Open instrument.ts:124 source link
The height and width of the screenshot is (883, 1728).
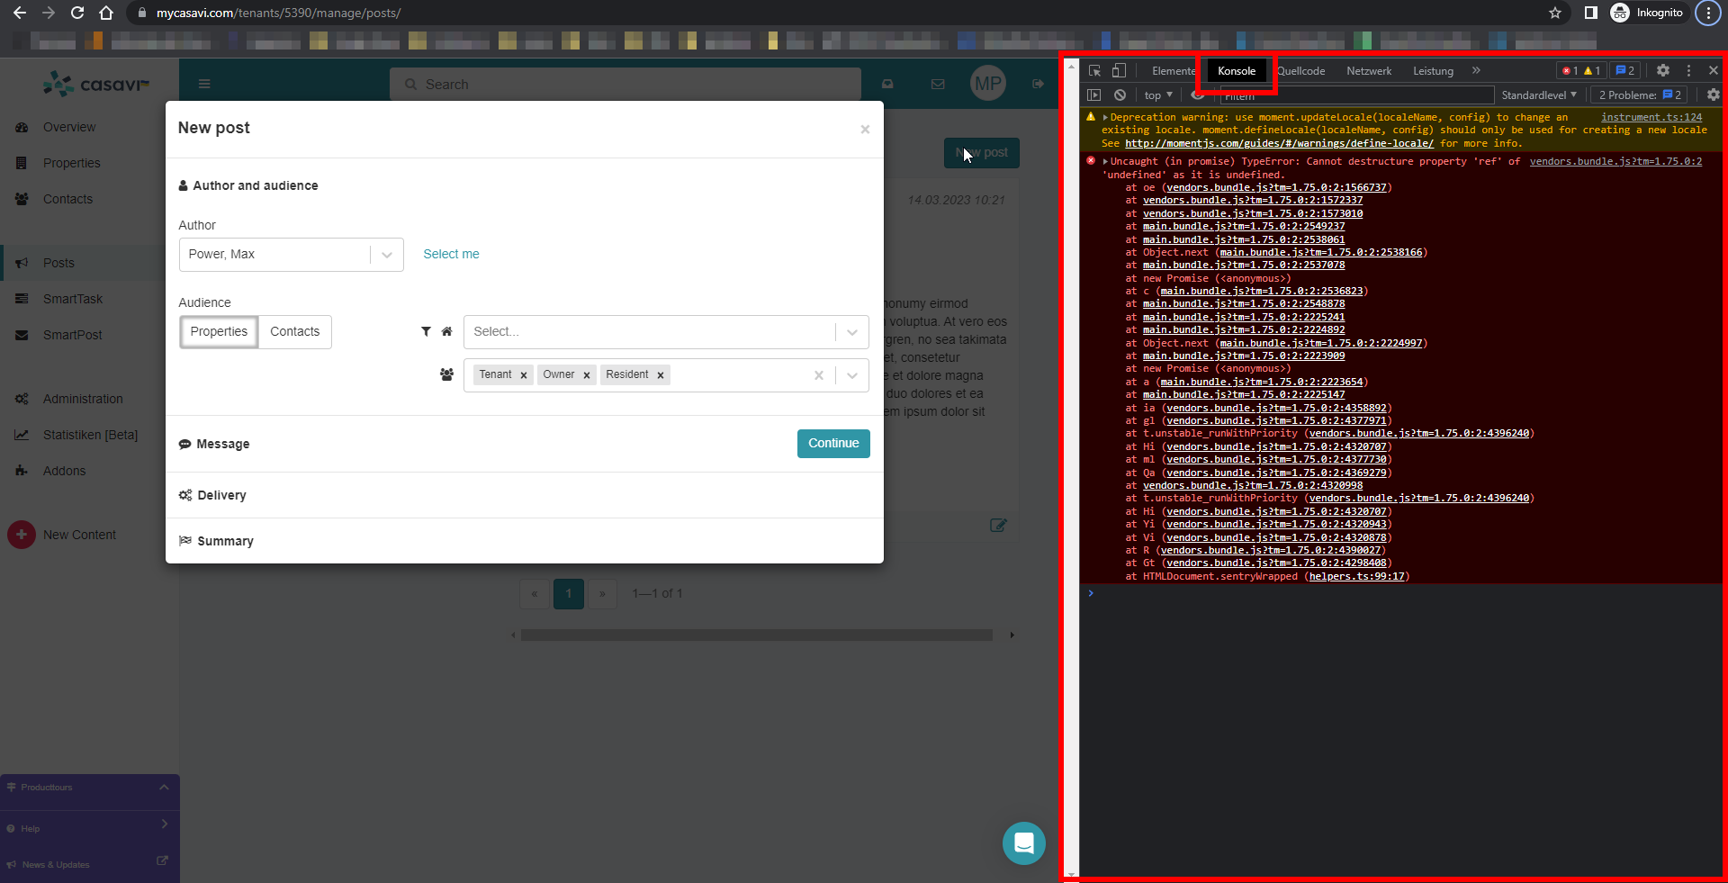coord(1651,118)
